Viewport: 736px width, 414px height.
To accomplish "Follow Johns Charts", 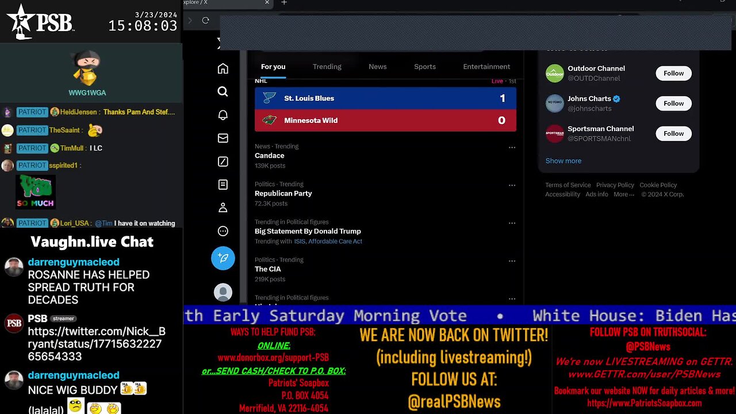I will click(673, 103).
